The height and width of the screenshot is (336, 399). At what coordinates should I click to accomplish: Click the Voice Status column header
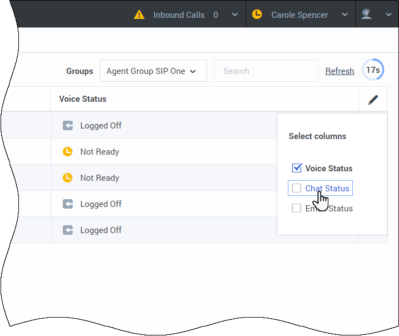[83, 99]
